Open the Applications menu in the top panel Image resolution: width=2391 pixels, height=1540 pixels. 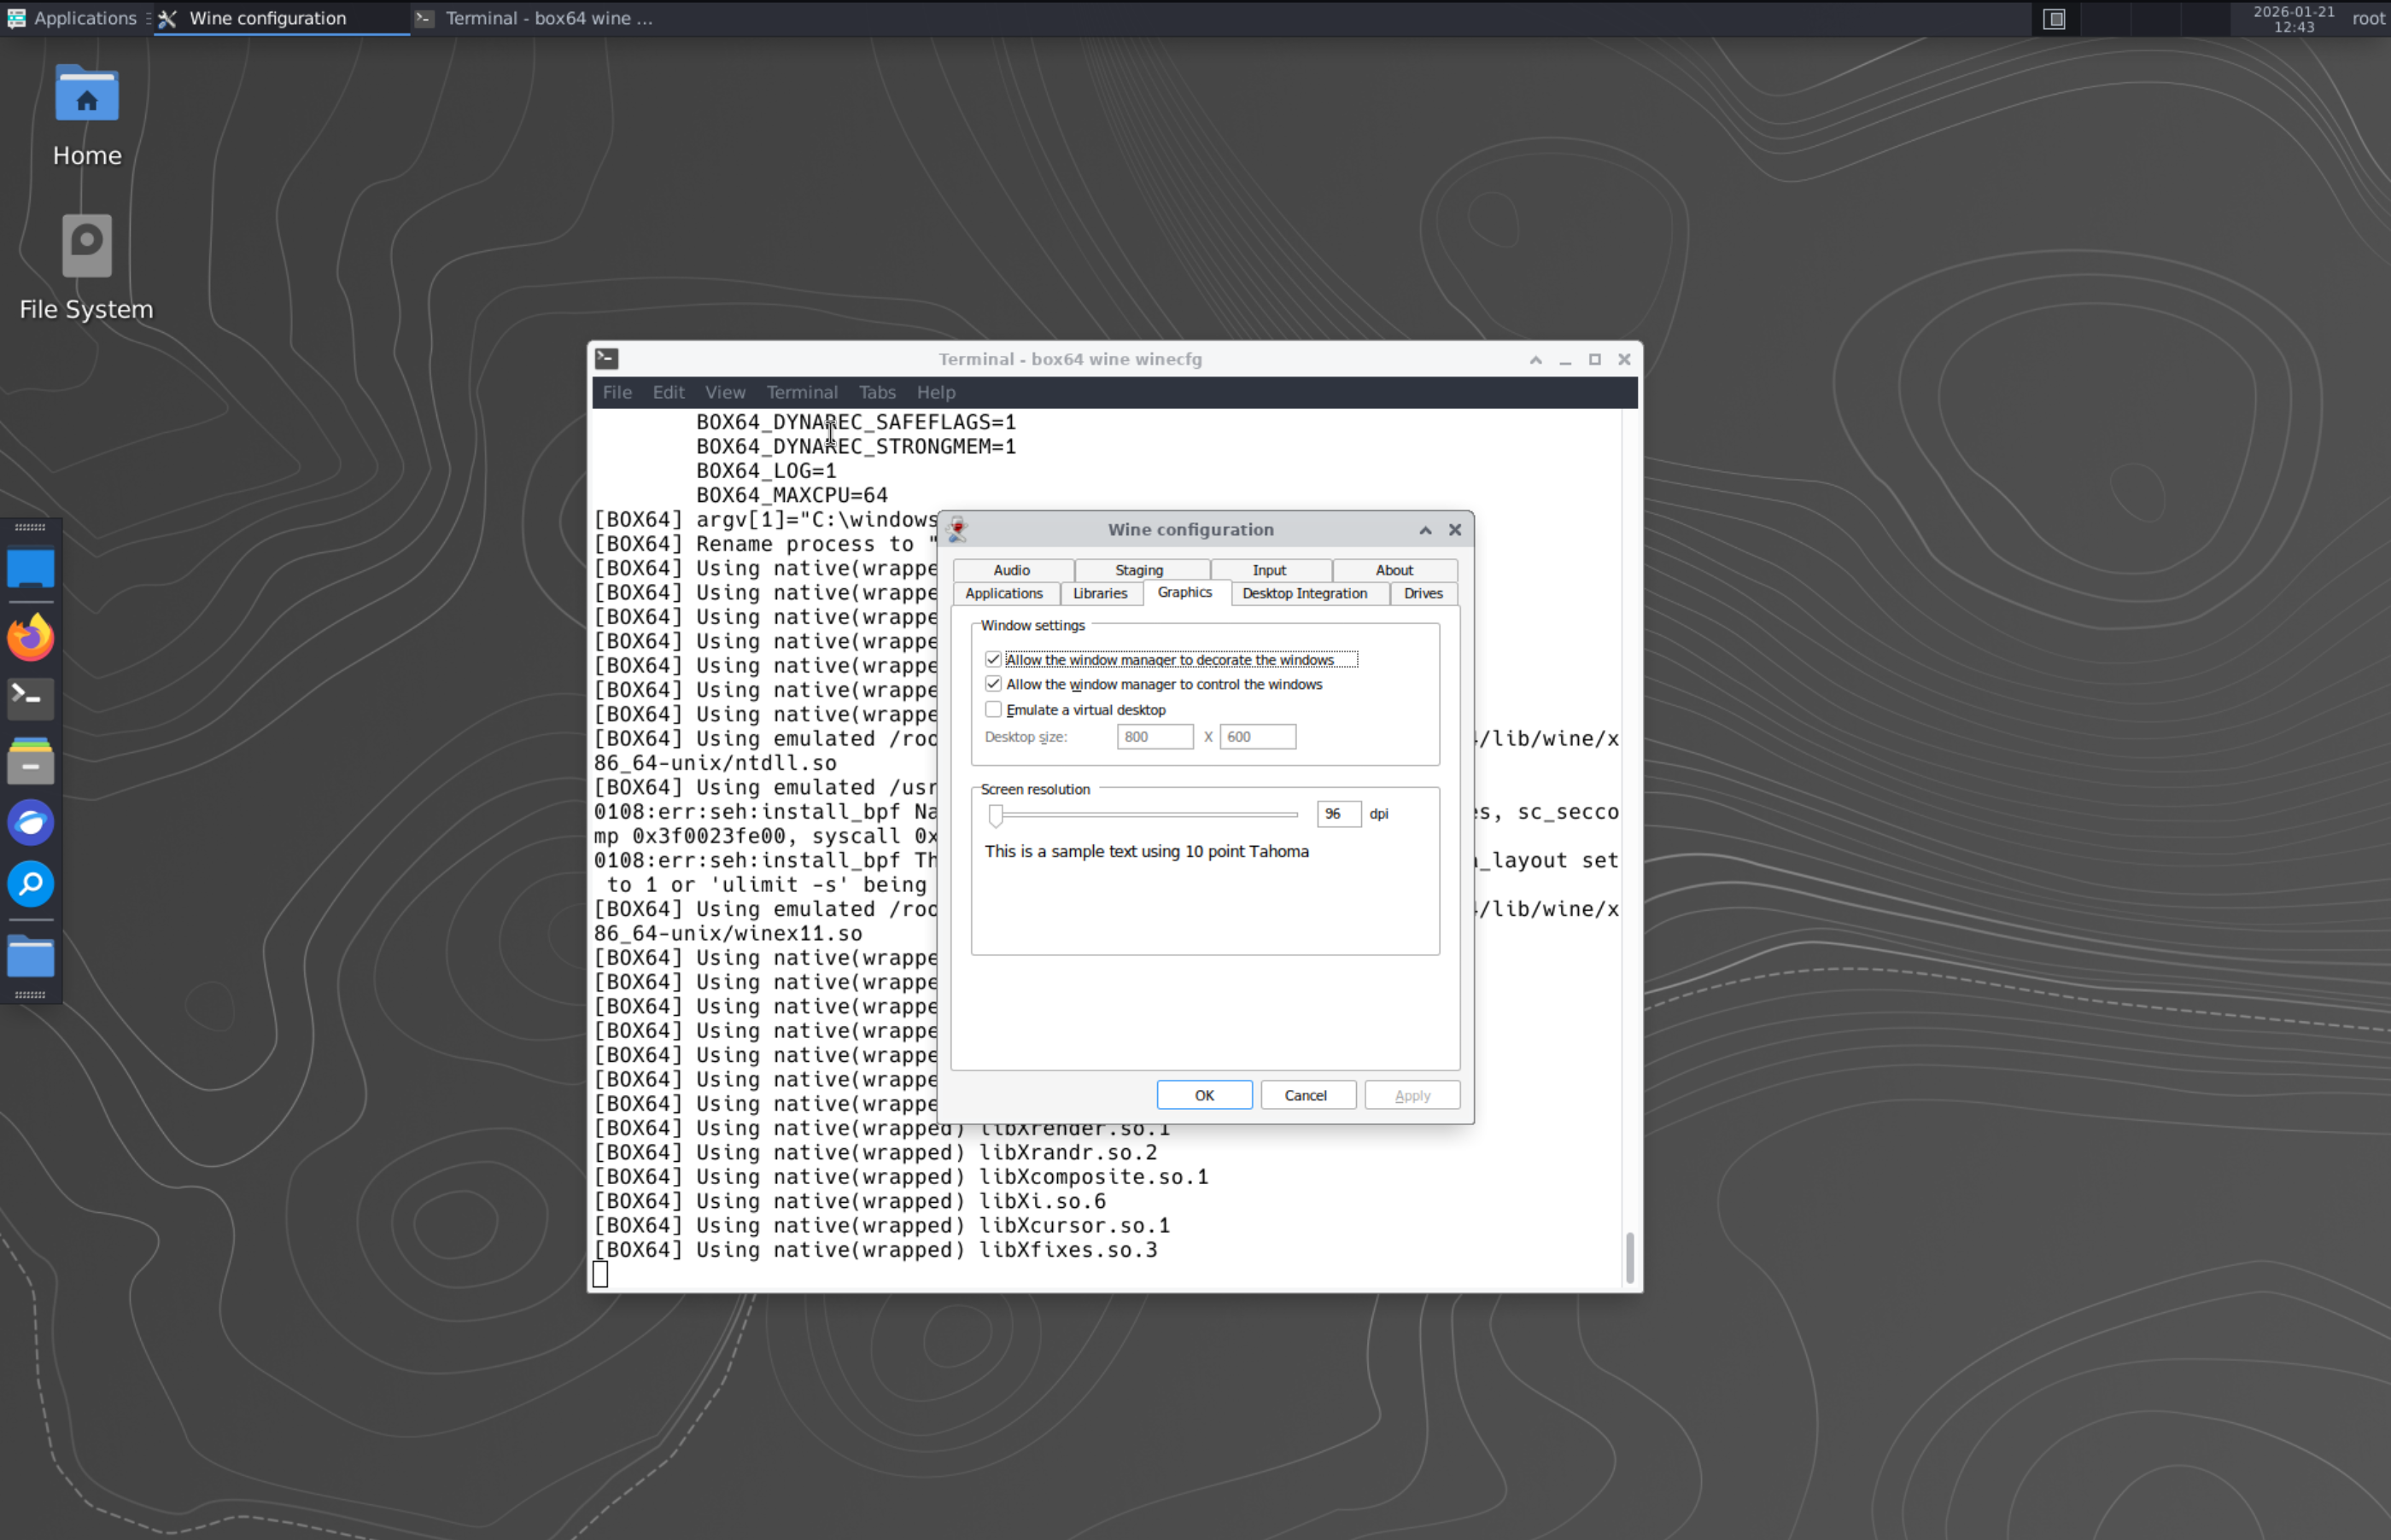72,18
